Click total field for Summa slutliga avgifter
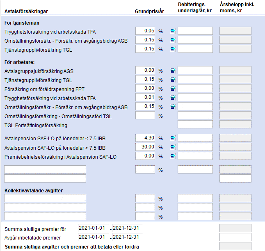The image size is (265, 251). coord(235,246)
